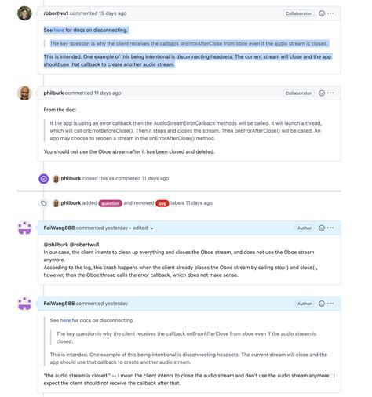The image size is (372, 397).
Task: Click the FeiWang888 username on latest comment
Action: pos(59,304)
